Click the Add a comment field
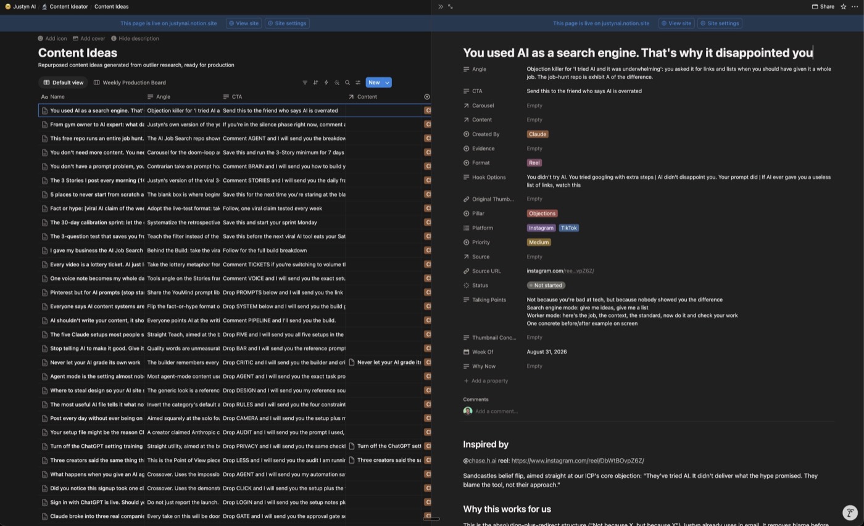864x526 pixels. tap(496, 411)
